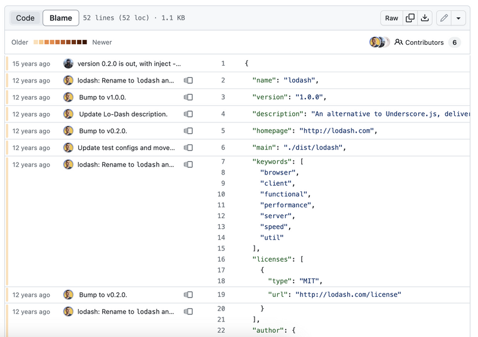This screenshot has height=337, width=478.
Task: Click the license url string on line 19
Action: click(348, 295)
